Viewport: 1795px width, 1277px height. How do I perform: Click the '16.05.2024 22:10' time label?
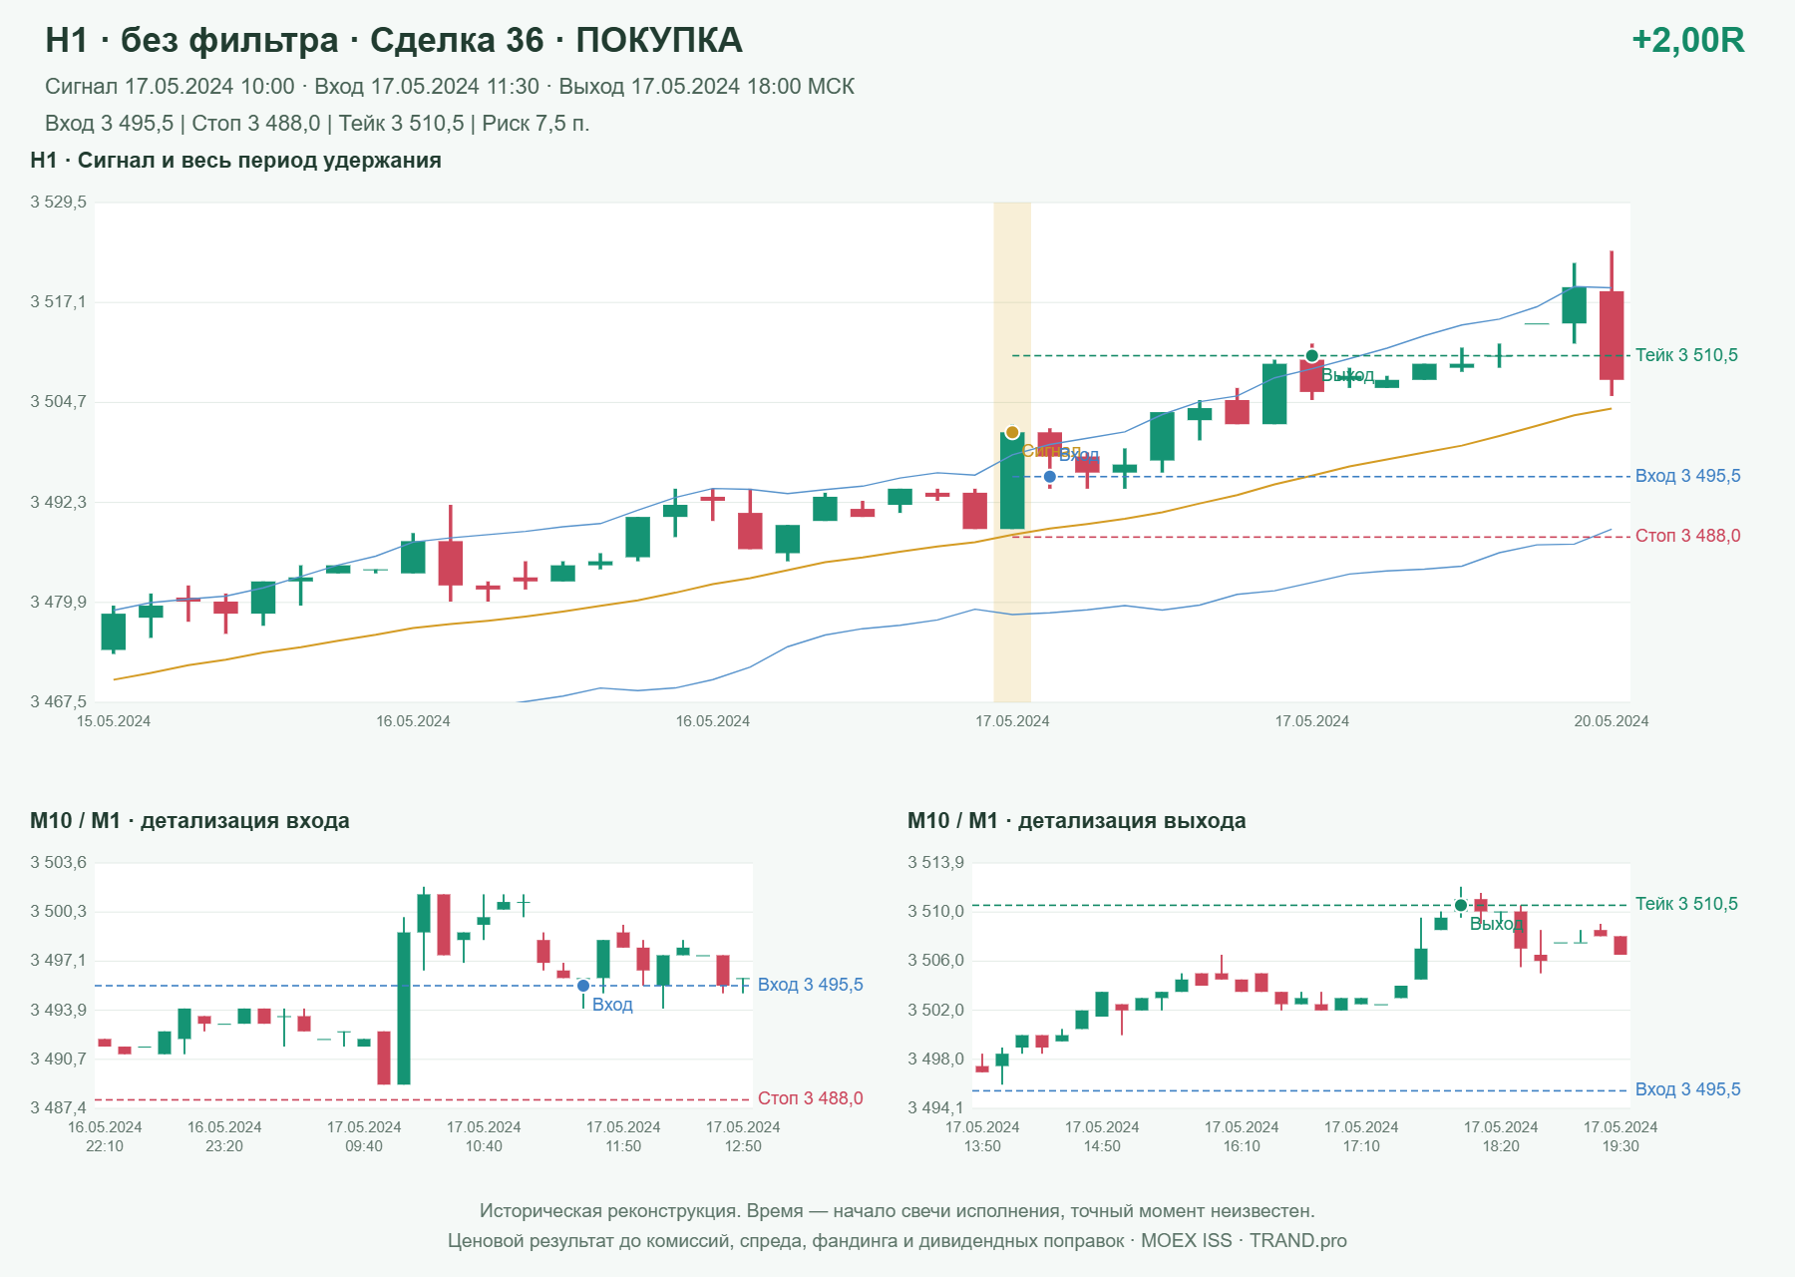tap(105, 1136)
